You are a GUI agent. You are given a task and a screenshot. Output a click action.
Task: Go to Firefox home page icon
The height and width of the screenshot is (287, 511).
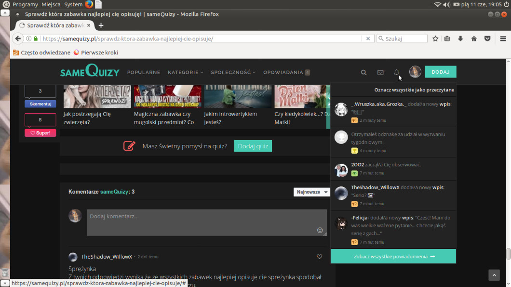coord(474,39)
